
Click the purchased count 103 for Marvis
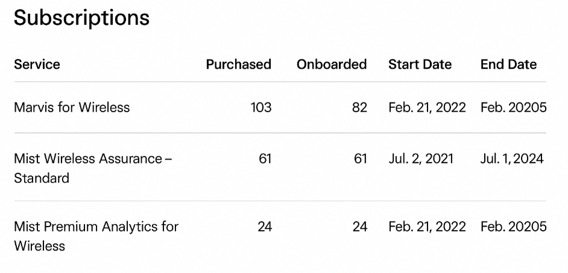(x=261, y=108)
